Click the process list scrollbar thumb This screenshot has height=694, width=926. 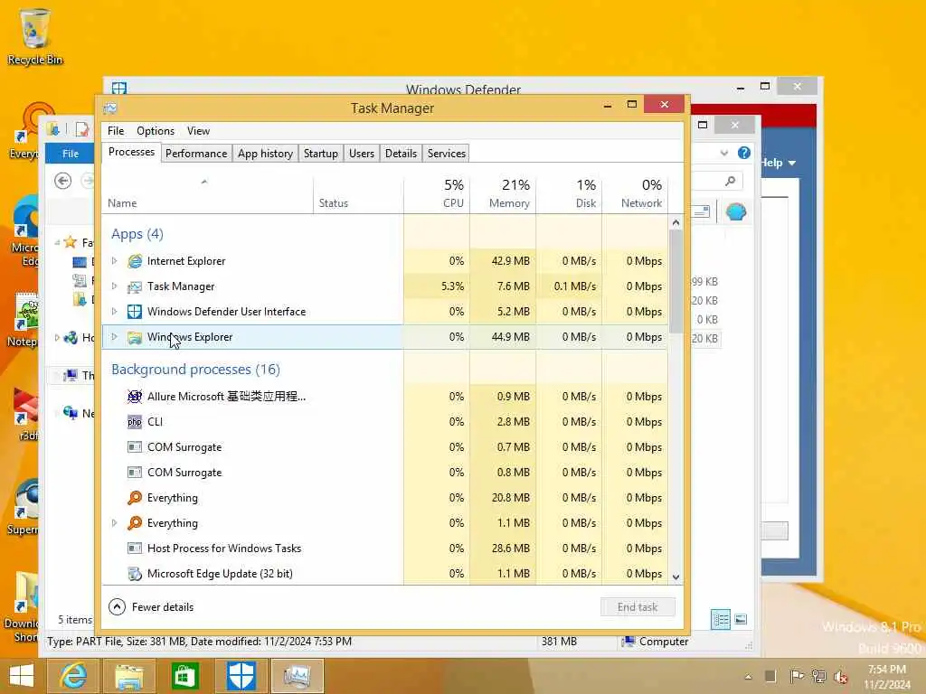(x=676, y=281)
